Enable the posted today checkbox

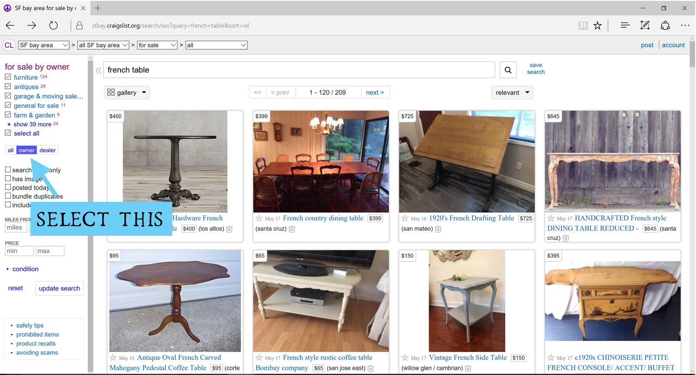[x=8, y=187]
